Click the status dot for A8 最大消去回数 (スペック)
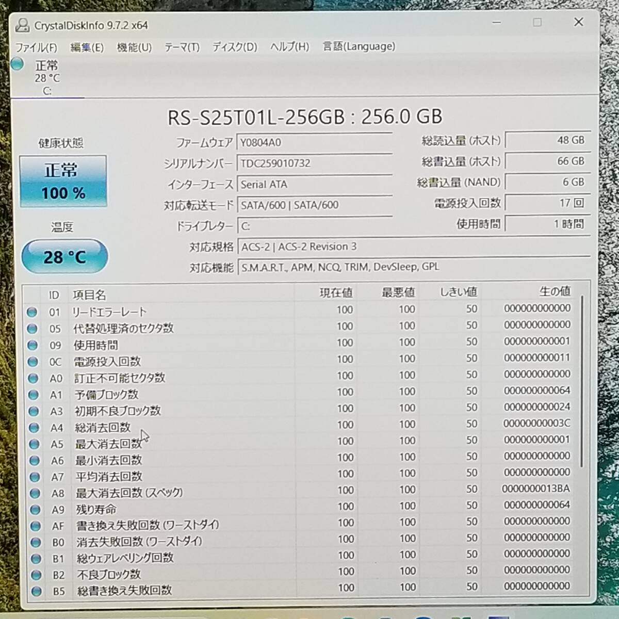Image resolution: width=619 pixels, height=619 pixels. pyautogui.click(x=35, y=493)
